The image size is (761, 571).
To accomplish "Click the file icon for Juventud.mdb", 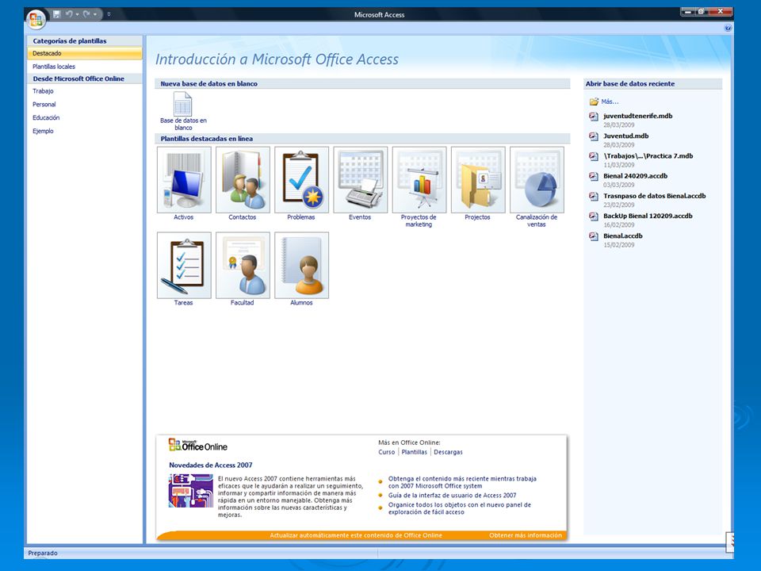I will click(594, 136).
